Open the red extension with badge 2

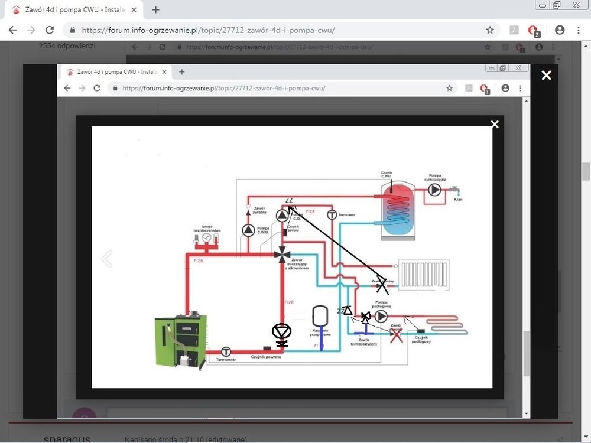[x=534, y=30]
